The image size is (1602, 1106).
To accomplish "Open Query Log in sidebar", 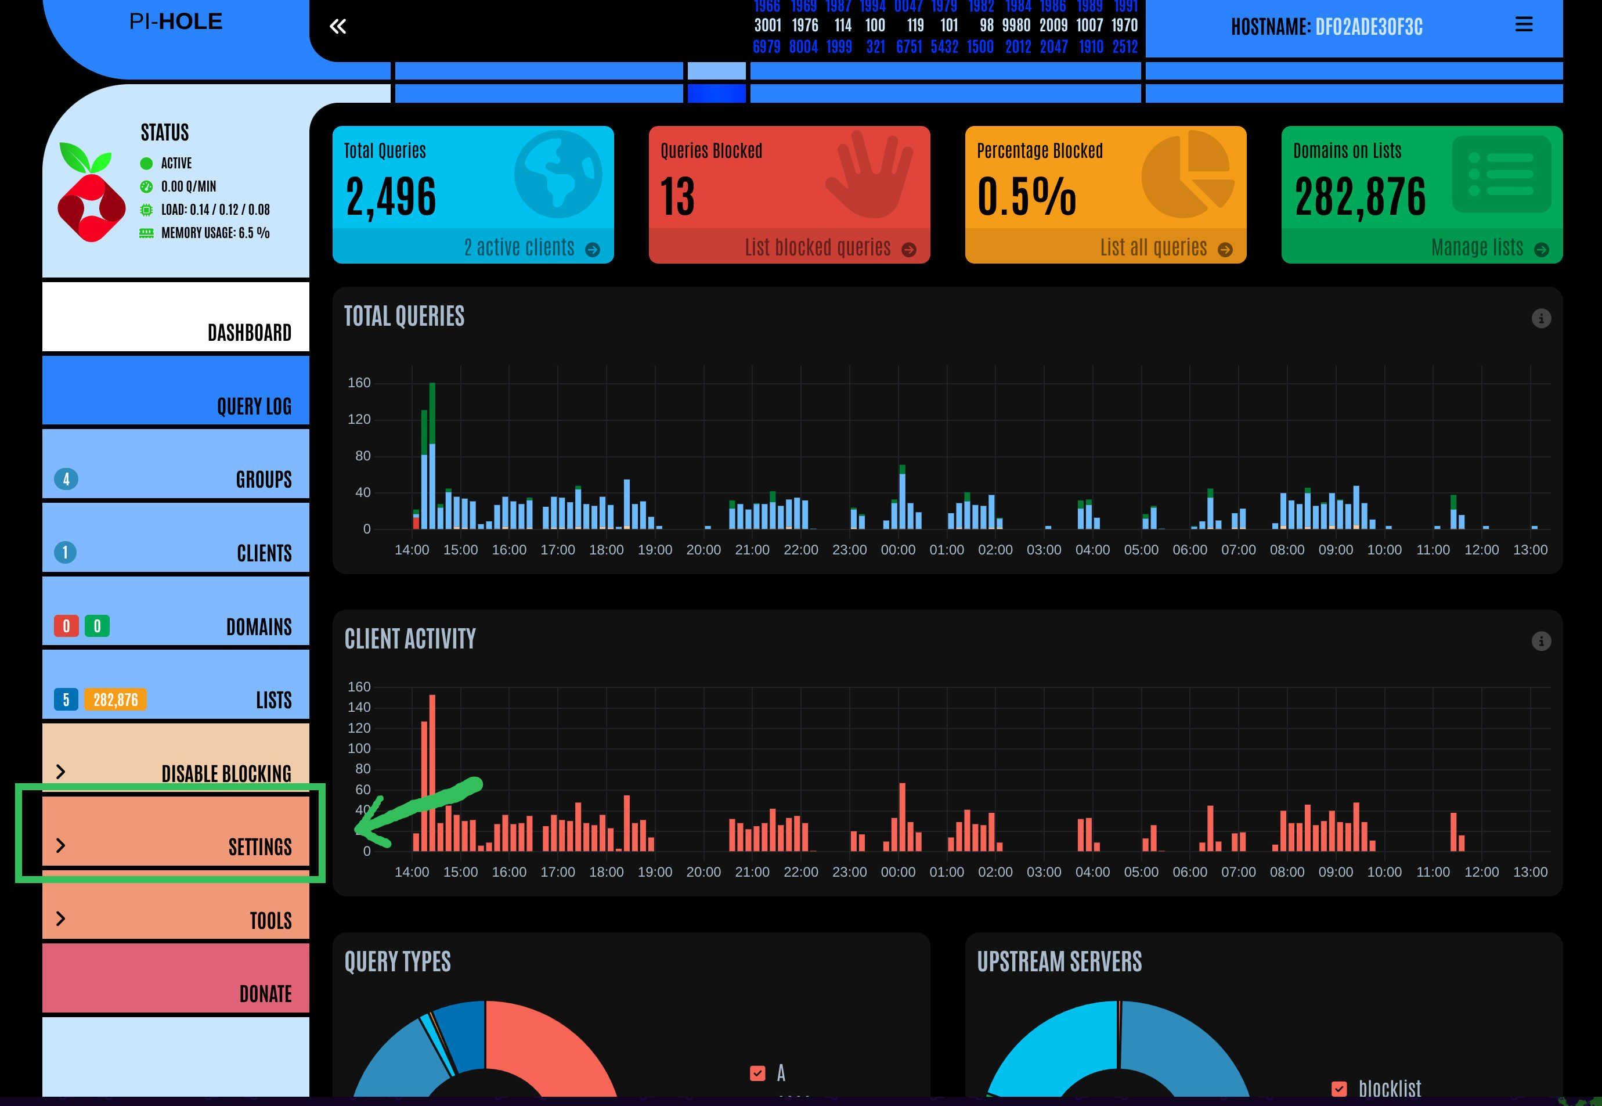I will [x=176, y=390].
